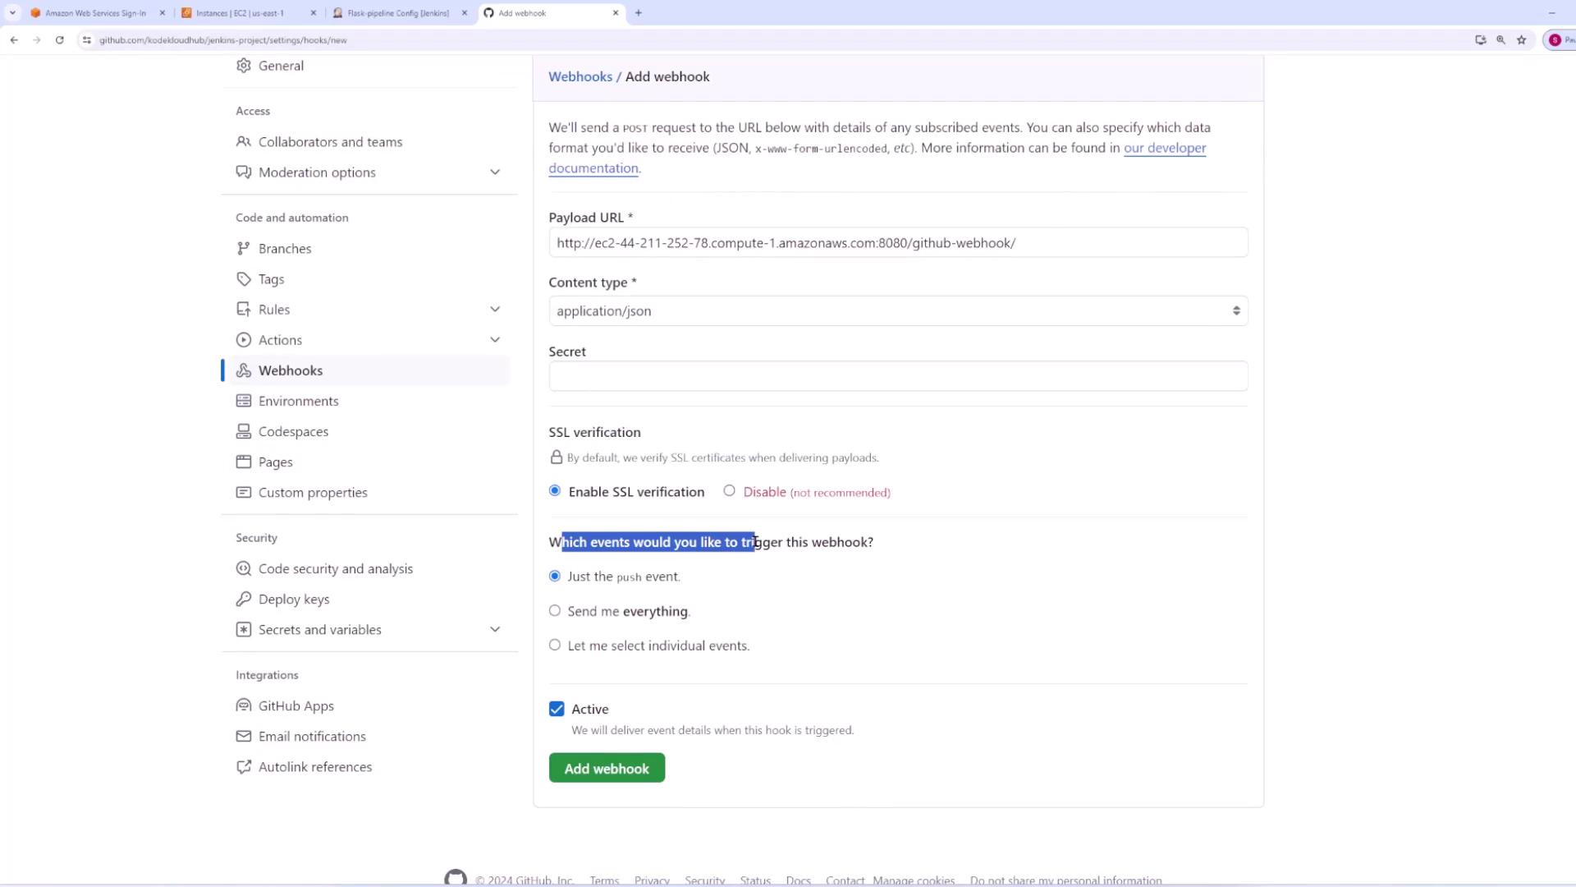
Task: Click in the Secret input field
Action: coord(898,376)
